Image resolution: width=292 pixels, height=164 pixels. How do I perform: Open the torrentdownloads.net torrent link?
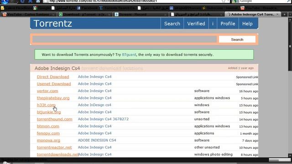coord(57,154)
